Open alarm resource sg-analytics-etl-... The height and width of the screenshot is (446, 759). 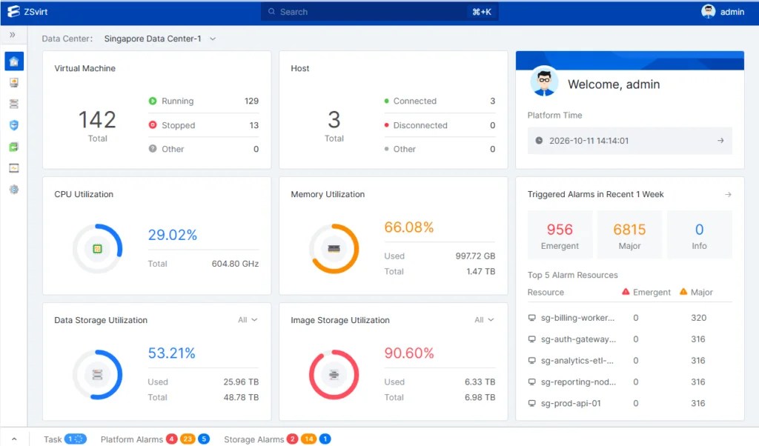pyautogui.click(x=577, y=360)
